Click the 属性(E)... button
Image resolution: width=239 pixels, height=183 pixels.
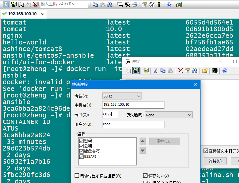[165, 141]
